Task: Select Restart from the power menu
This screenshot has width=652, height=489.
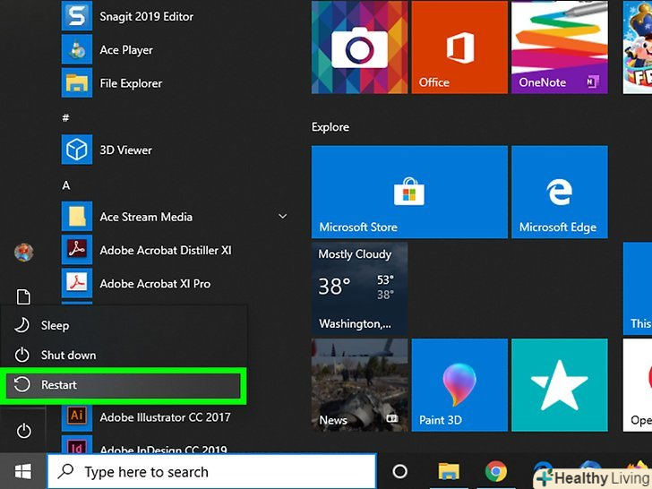Action: point(124,385)
